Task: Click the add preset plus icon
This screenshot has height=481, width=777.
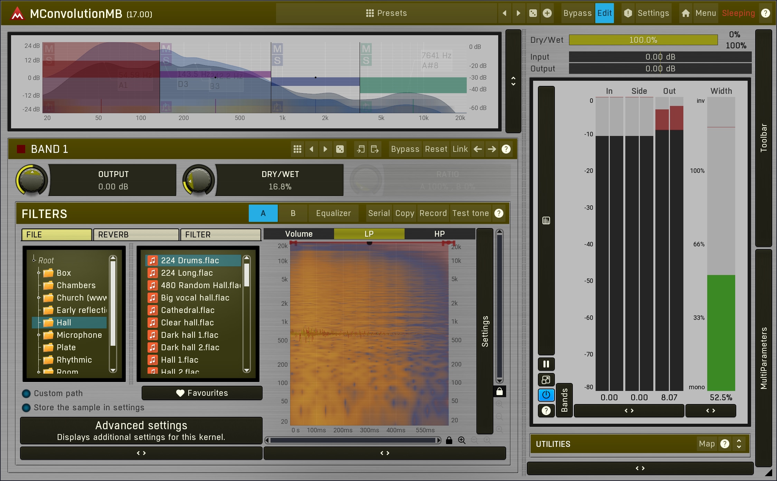Action: (x=547, y=13)
